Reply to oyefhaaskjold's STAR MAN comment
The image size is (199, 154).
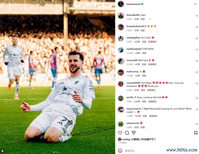coord(144,53)
